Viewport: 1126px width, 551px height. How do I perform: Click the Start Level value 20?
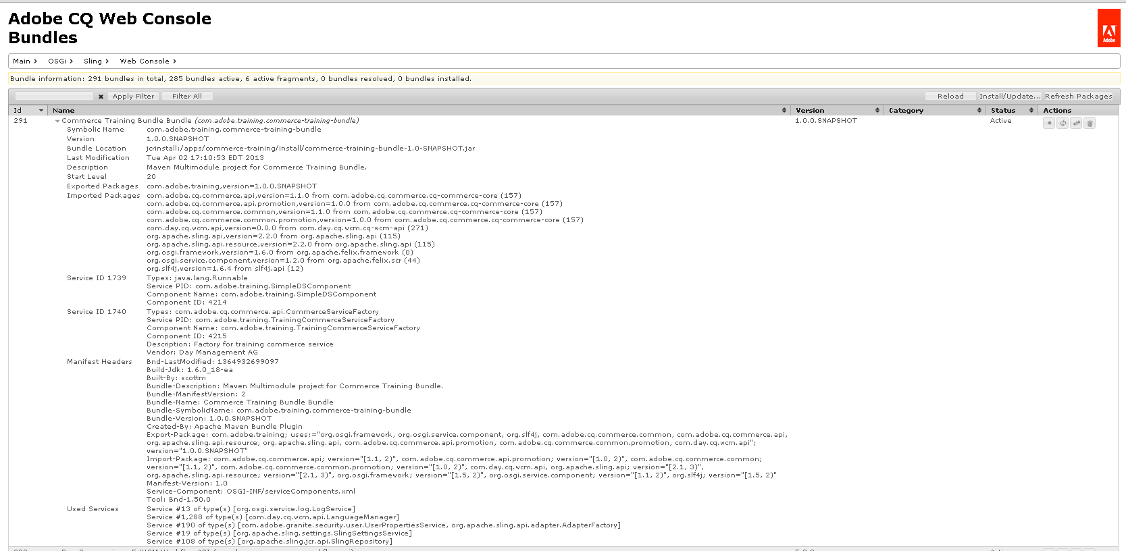tap(151, 177)
